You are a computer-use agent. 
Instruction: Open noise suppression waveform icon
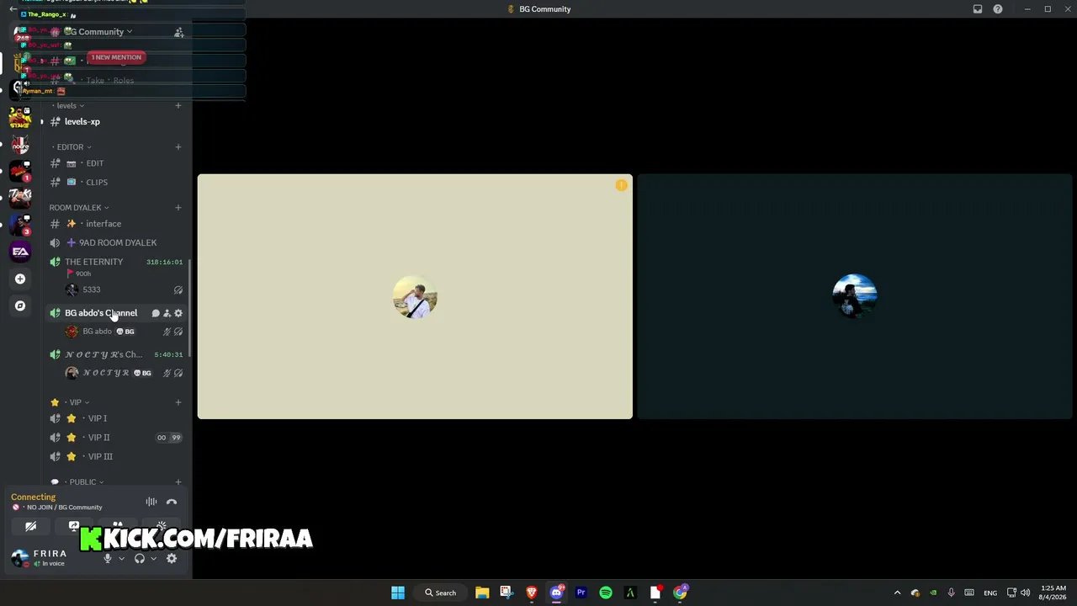pyautogui.click(x=151, y=502)
